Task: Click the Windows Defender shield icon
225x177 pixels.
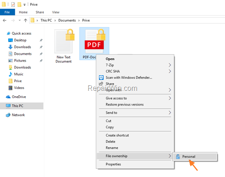Action: (101, 78)
